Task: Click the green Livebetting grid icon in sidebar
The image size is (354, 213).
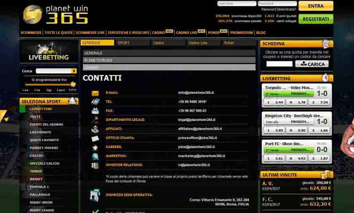Action: tap(23, 109)
